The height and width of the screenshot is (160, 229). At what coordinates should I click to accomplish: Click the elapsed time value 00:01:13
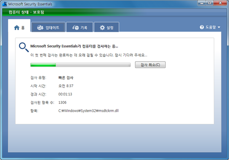click(x=65, y=94)
